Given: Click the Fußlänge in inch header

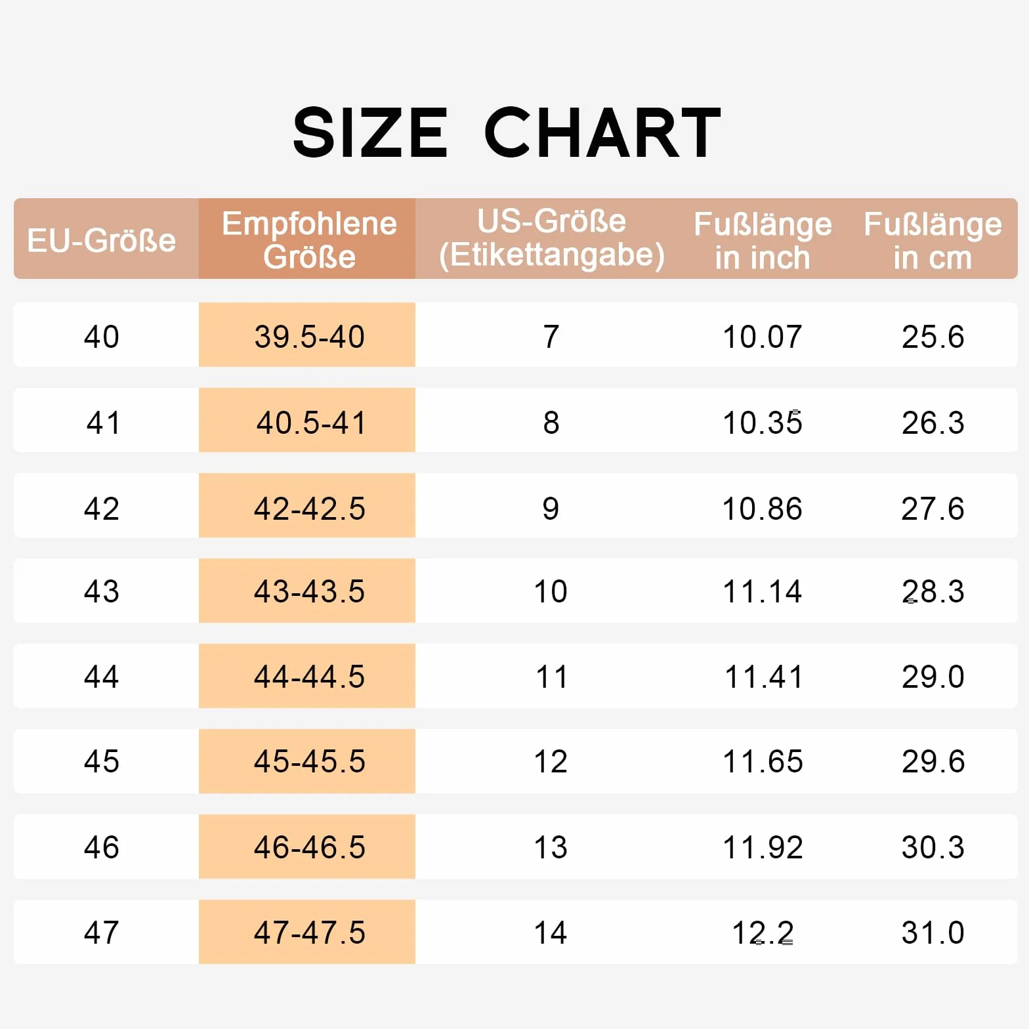Looking at the screenshot, I should click(763, 239).
